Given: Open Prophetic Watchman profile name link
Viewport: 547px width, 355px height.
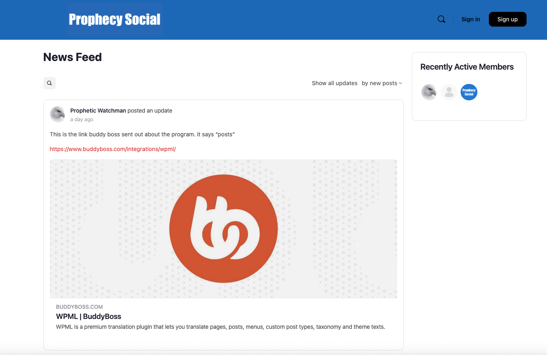Looking at the screenshot, I should point(98,111).
